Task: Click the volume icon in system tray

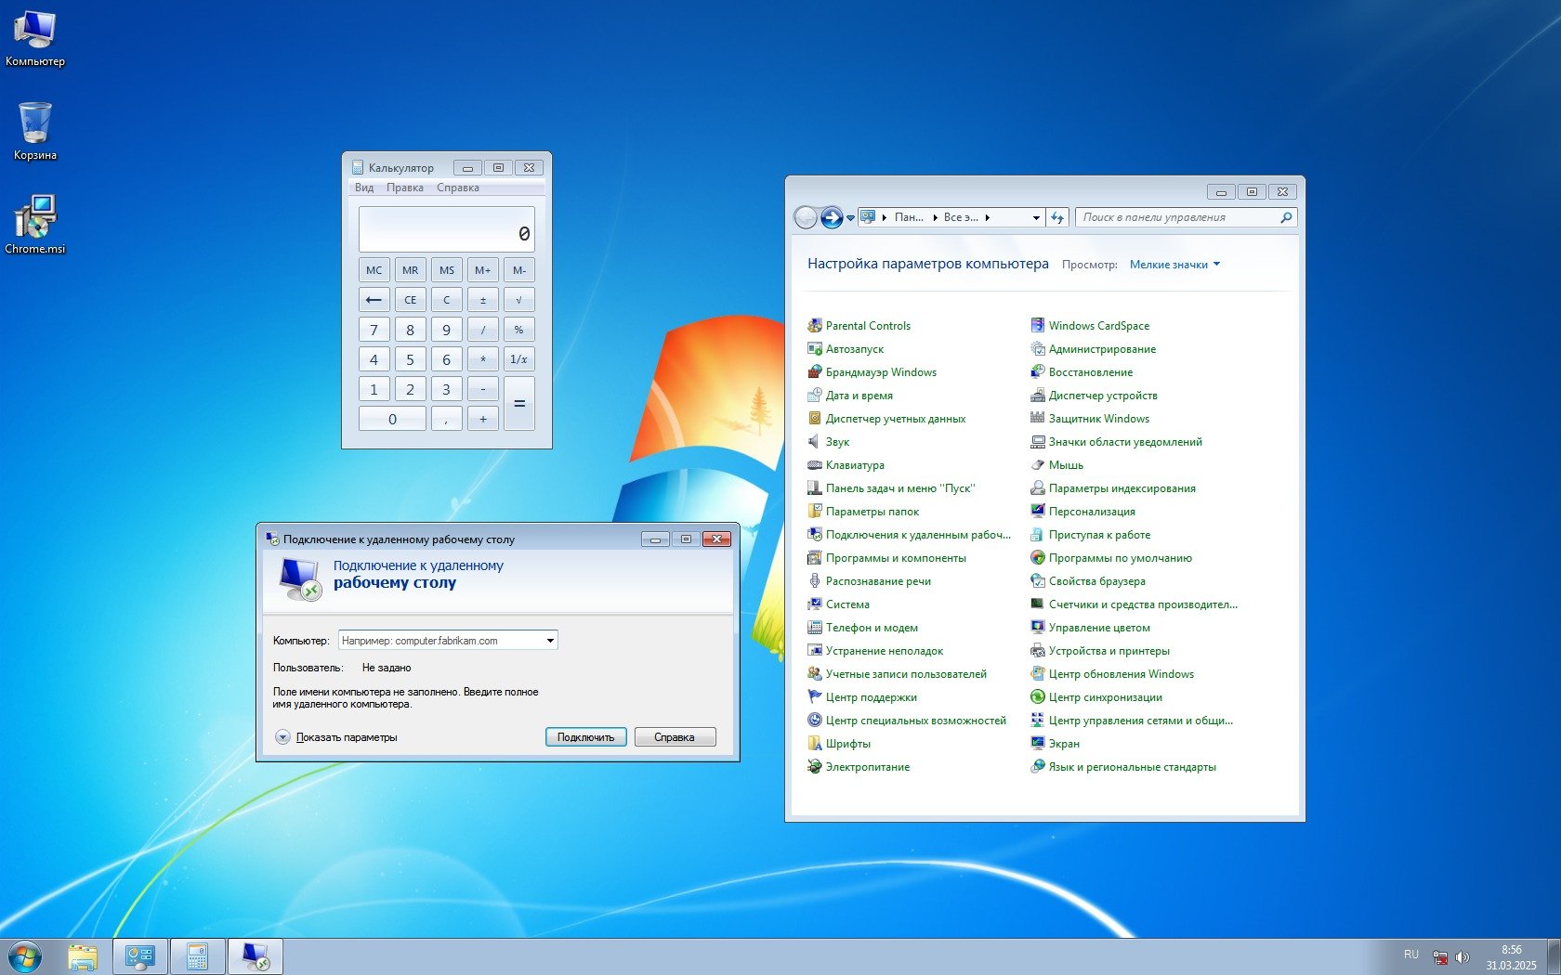Action: [1463, 956]
